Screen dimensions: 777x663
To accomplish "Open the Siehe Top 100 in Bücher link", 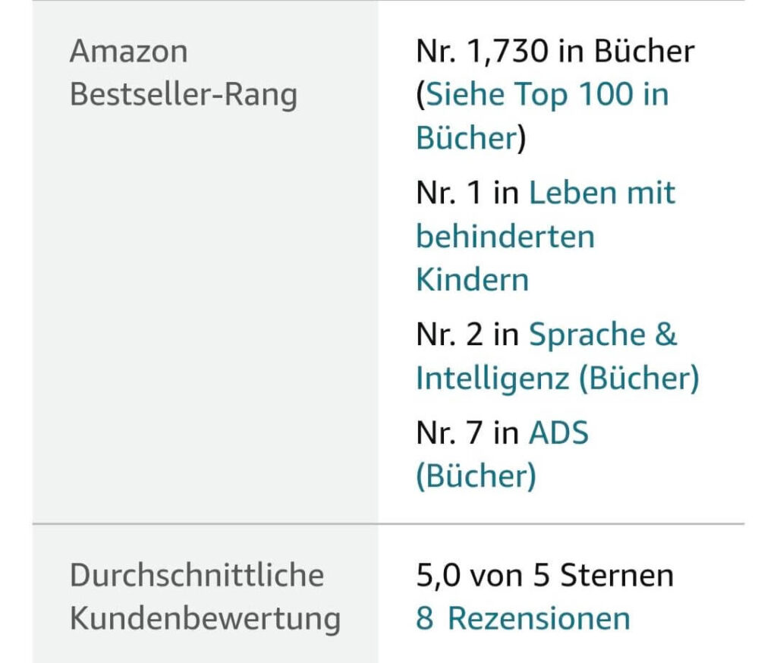I will pos(546,96).
